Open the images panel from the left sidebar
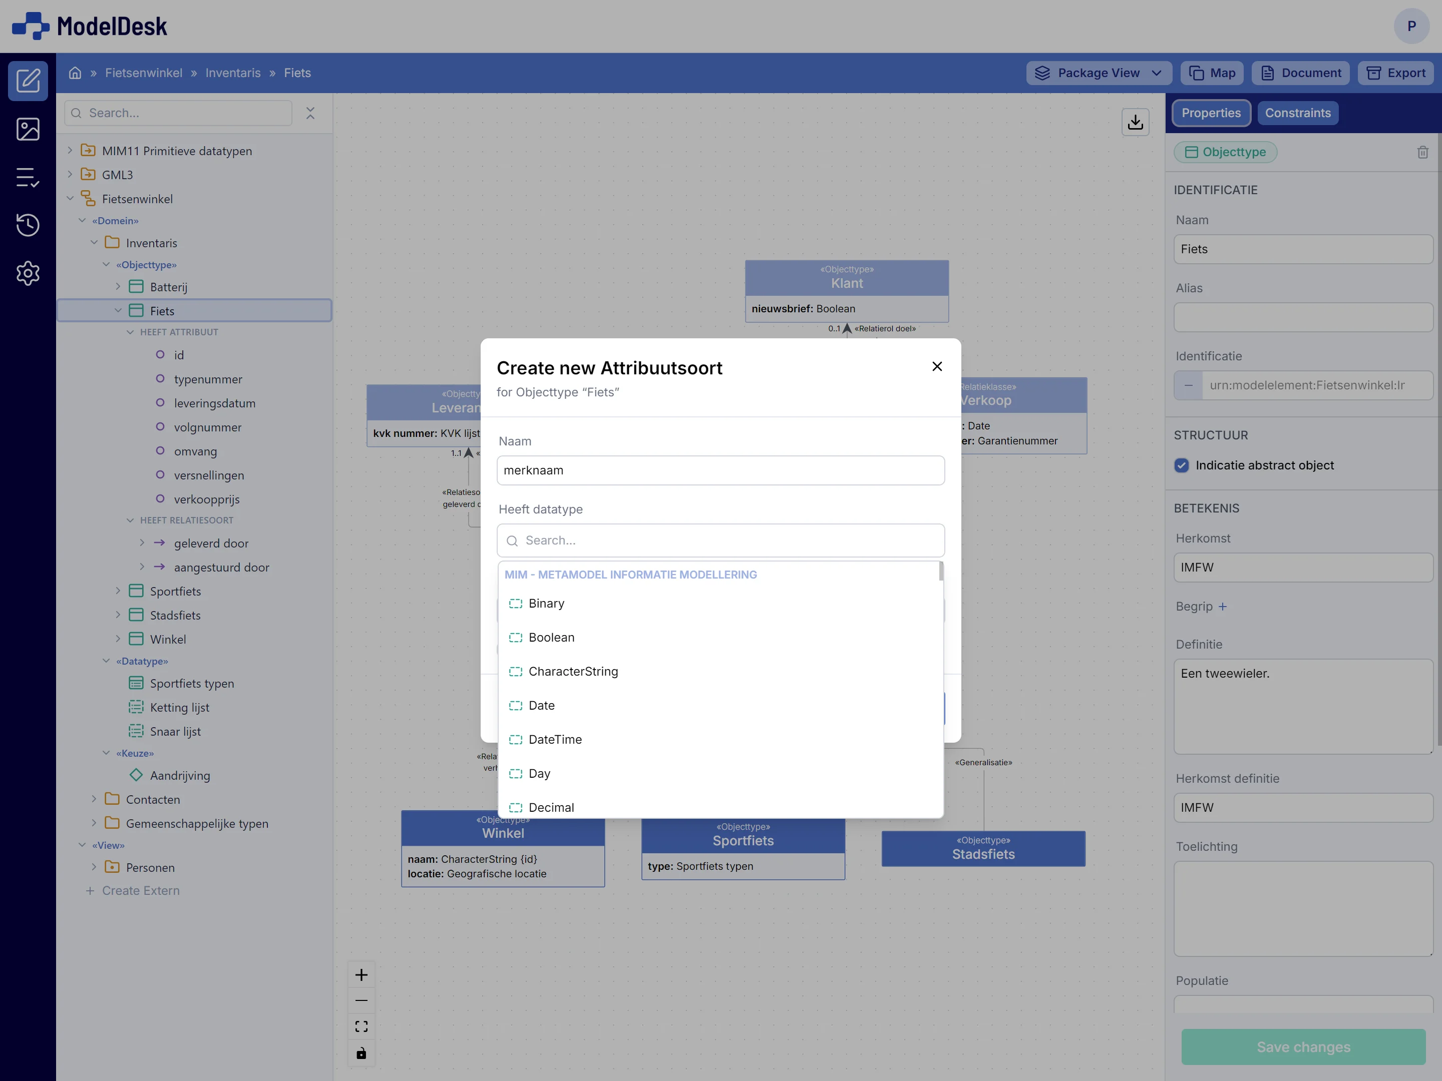 (x=28, y=129)
